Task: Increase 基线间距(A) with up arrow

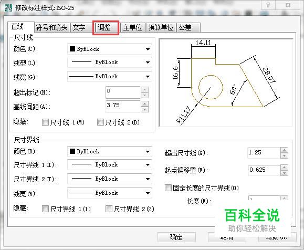Action: (x=144, y=104)
